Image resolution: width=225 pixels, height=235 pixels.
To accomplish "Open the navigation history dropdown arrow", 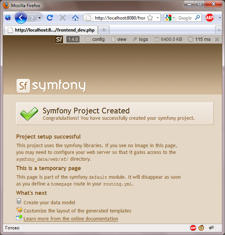I will click(39, 18).
